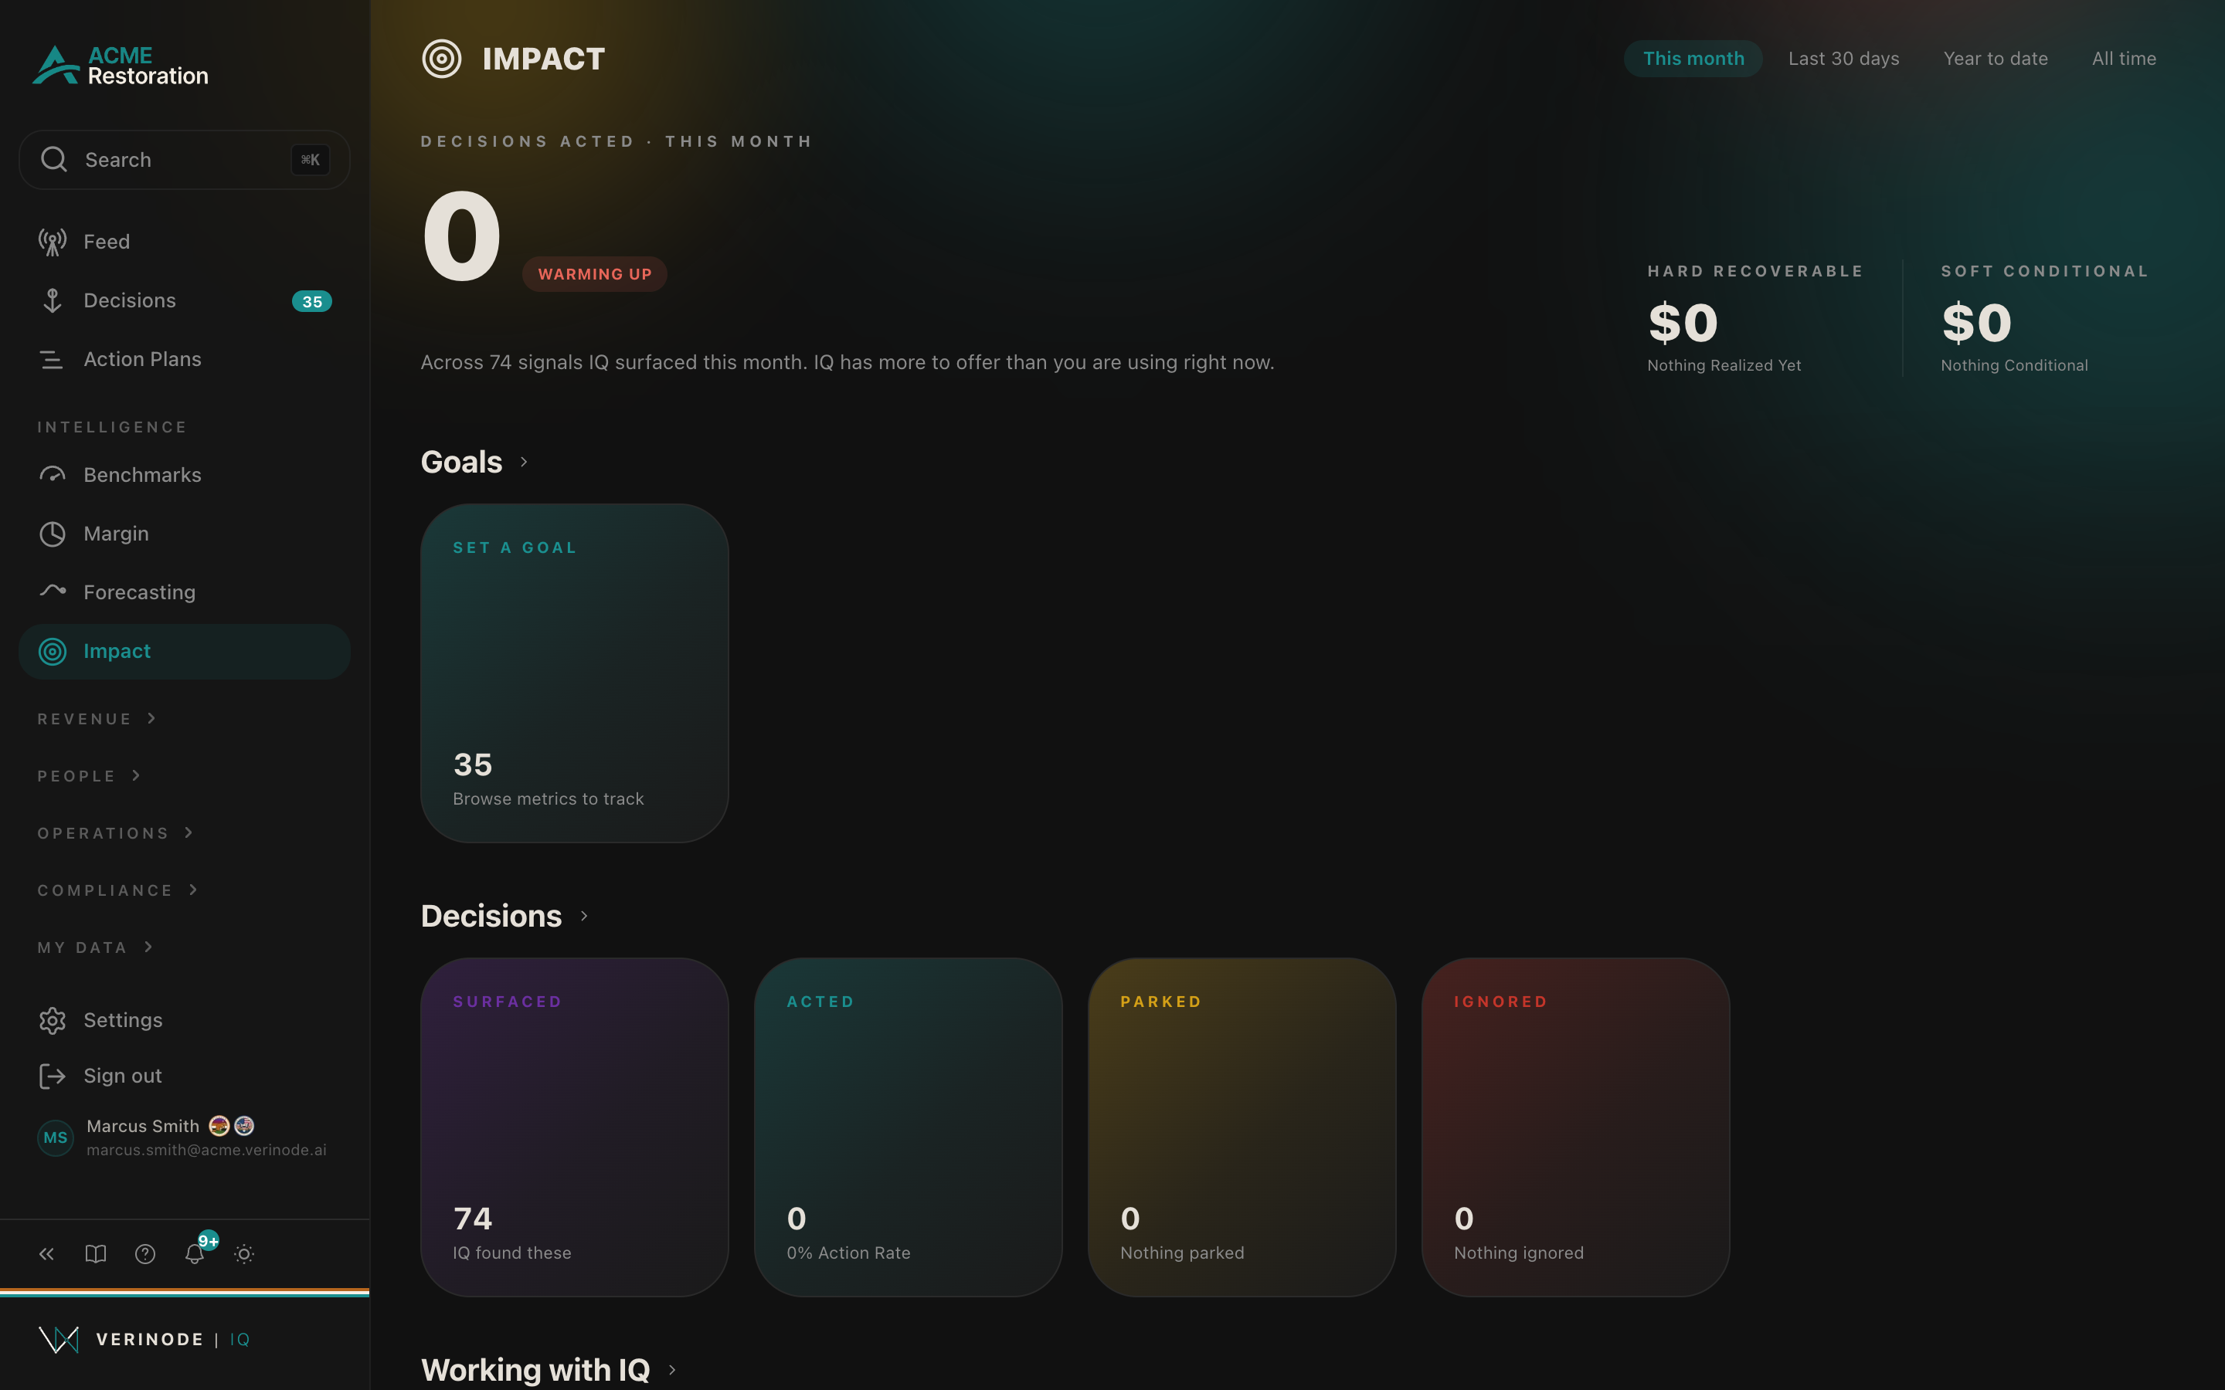The width and height of the screenshot is (2225, 1390).
Task: Click the Hard Recoverable $0 value
Action: 1683,323
